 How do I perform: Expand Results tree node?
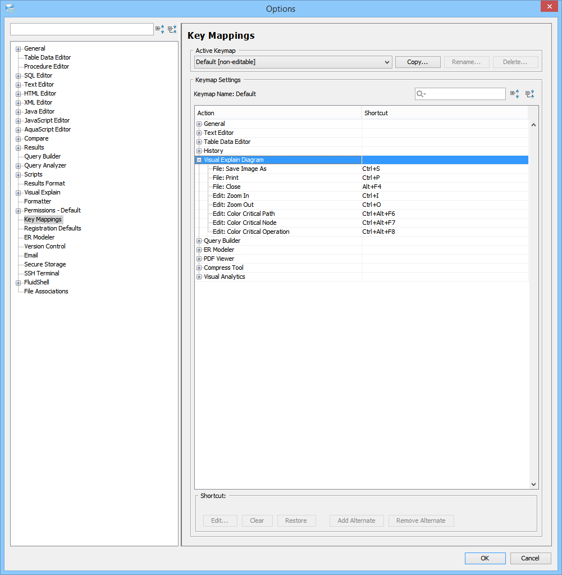pyautogui.click(x=19, y=148)
